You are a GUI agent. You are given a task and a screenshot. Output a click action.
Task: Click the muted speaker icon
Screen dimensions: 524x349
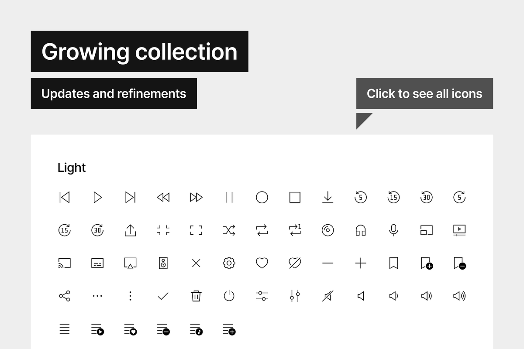tap(327, 296)
